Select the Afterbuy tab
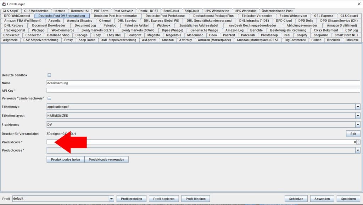This screenshot has height=205, width=363. coord(185,40)
